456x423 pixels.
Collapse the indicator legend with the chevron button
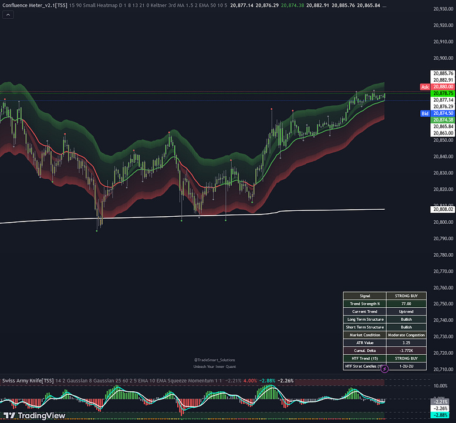pyautogui.click(x=8, y=15)
